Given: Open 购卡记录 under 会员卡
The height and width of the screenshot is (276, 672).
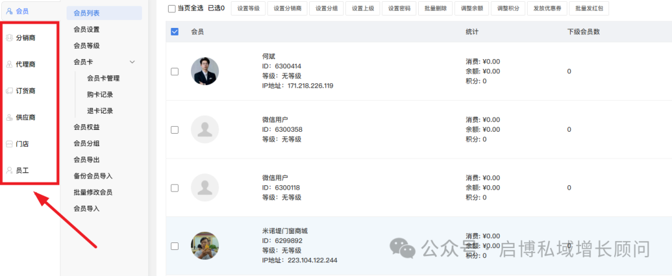Looking at the screenshot, I should tap(100, 94).
